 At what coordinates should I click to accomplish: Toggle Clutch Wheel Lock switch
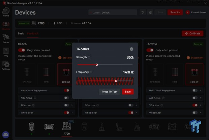pos(66,113)
